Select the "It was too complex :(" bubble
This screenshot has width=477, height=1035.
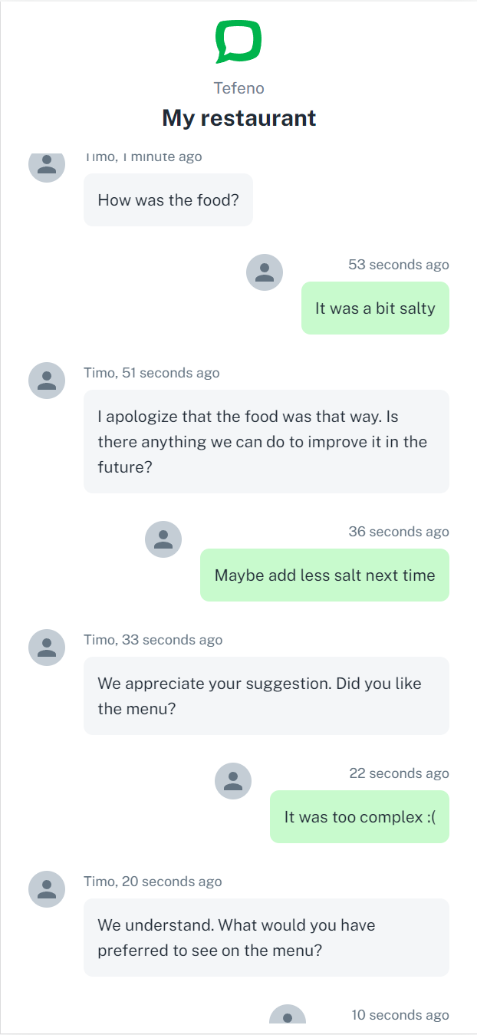[x=360, y=817]
